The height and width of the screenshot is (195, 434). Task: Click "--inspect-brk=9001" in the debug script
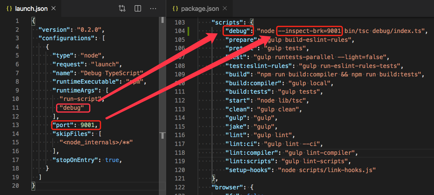coord(309,31)
